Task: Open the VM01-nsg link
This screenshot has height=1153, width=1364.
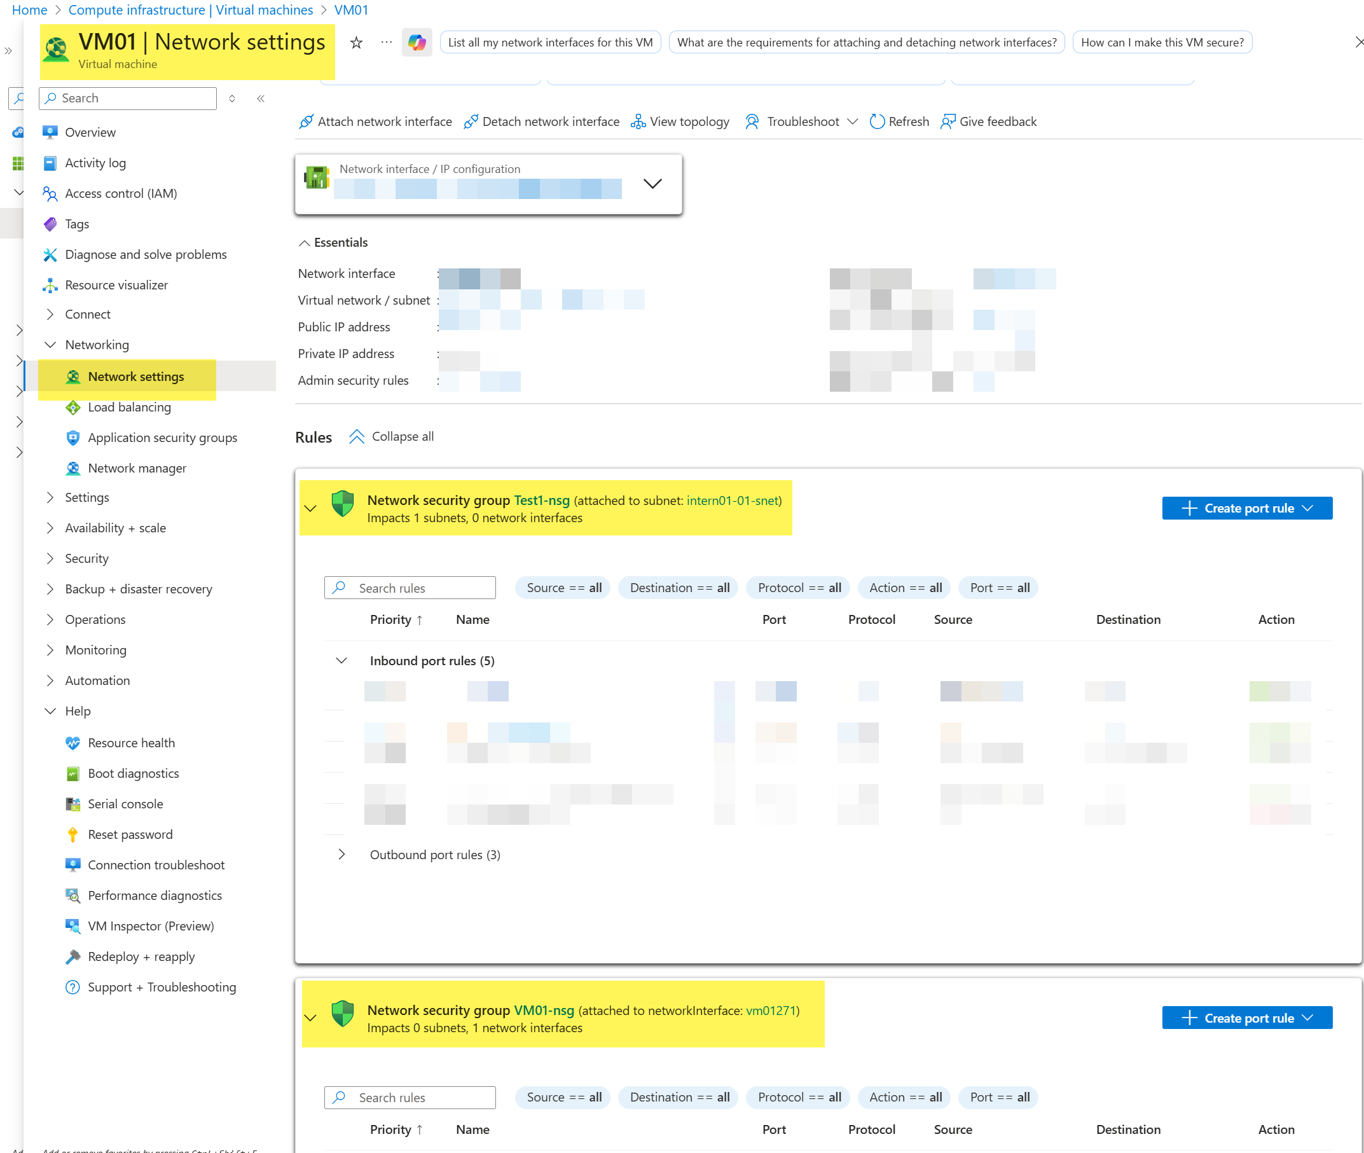Action: tap(544, 1010)
